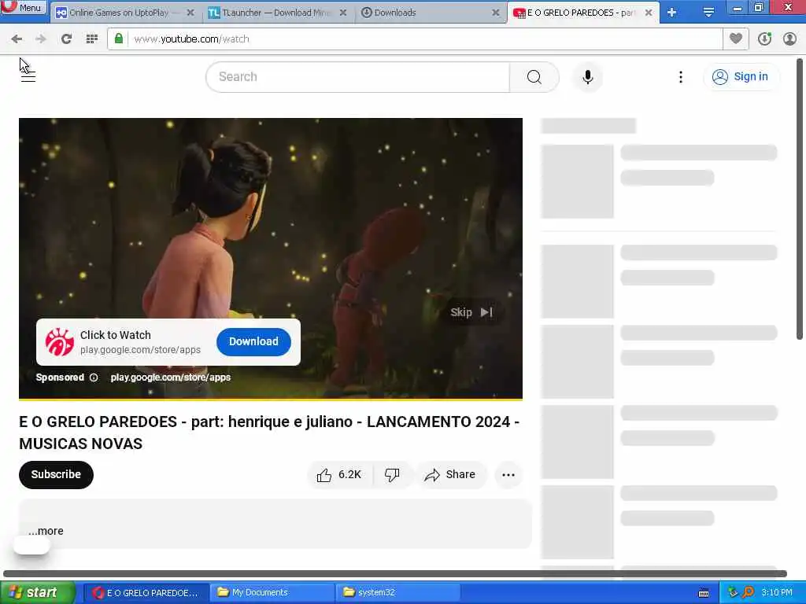Viewport: 806px width, 604px height.
Task: Subscribe to the channel
Action: (x=56, y=474)
